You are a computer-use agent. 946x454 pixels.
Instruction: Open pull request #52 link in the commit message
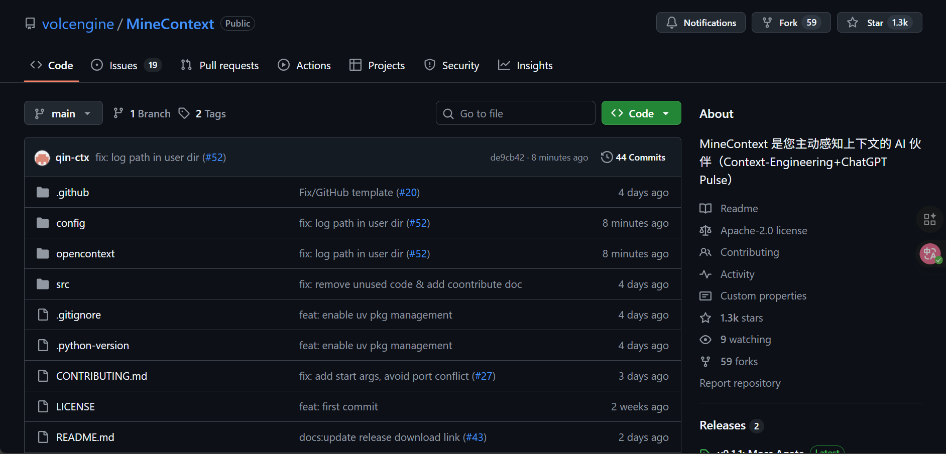214,158
